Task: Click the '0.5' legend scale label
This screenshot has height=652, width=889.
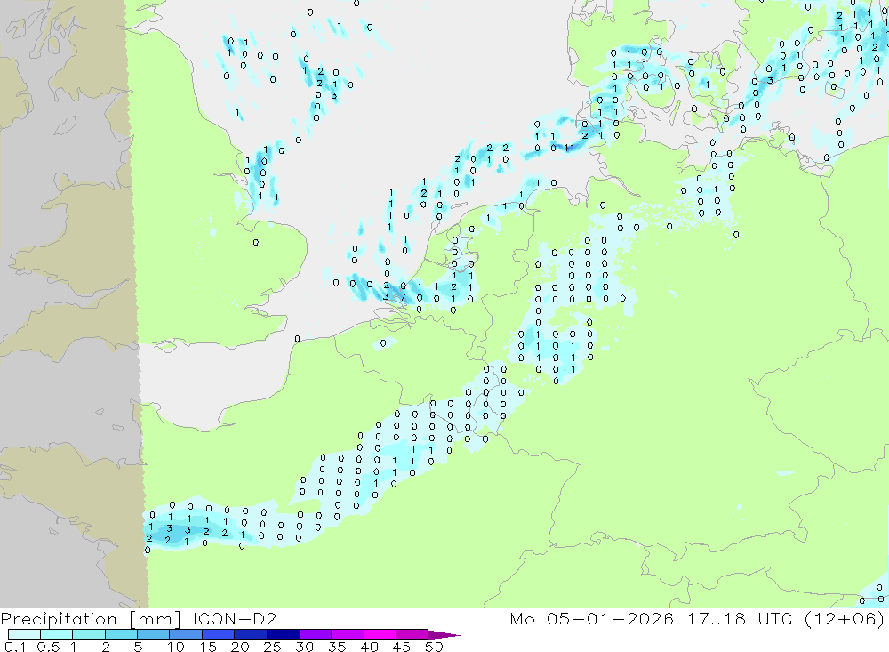Action: [x=48, y=647]
